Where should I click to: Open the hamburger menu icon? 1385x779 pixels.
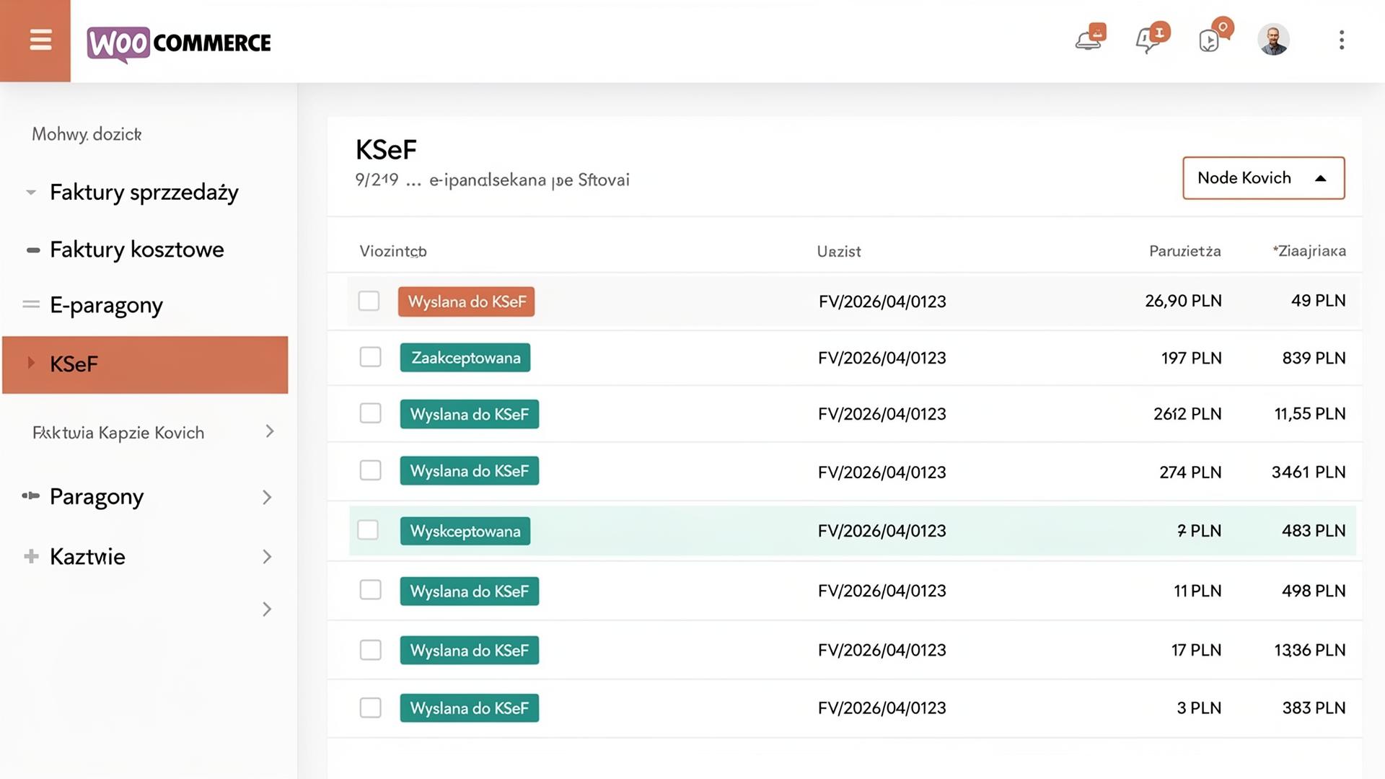tap(40, 40)
